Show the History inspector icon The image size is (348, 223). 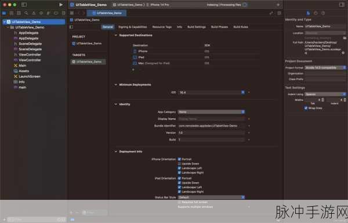click(316, 13)
